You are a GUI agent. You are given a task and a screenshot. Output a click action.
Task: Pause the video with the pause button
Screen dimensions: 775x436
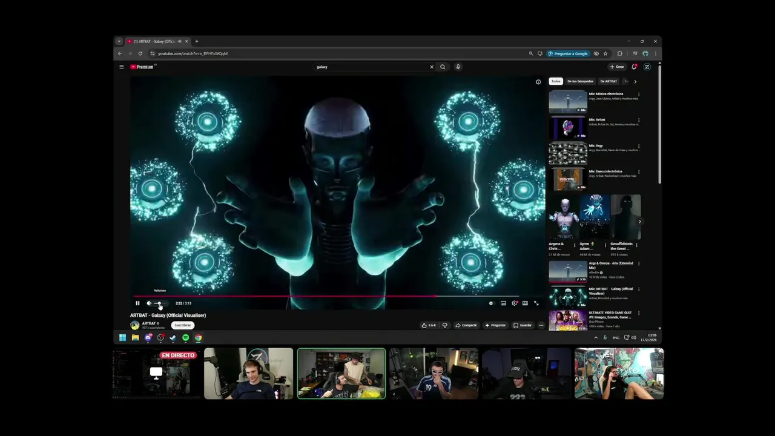pos(137,303)
